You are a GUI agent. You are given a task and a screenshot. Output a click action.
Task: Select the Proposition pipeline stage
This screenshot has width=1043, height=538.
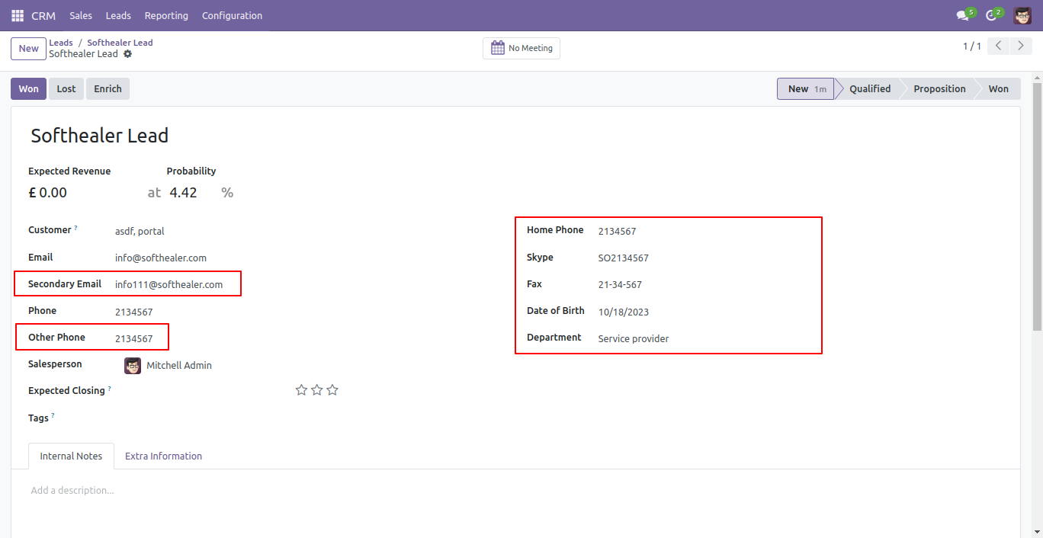[939, 89]
